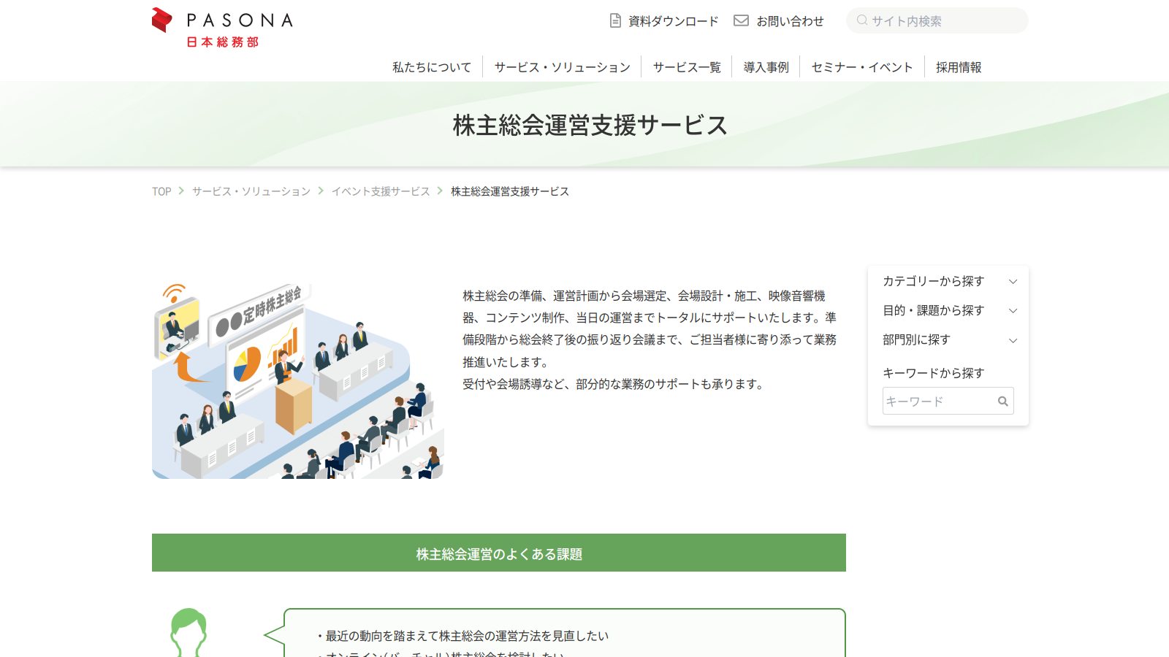Click the chevron next to カテゴリーから探す

[1013, 282]
